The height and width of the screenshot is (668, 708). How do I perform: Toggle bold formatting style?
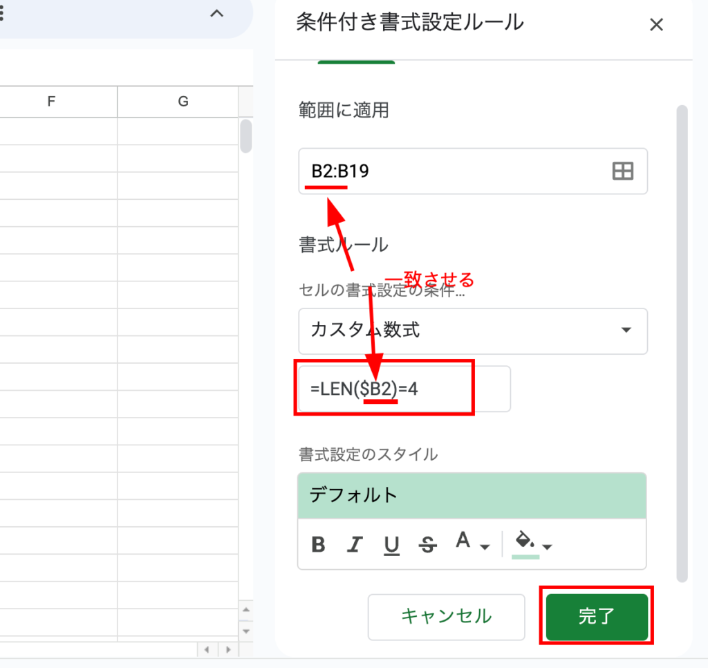pyautogui.click(x=318, y=544)
